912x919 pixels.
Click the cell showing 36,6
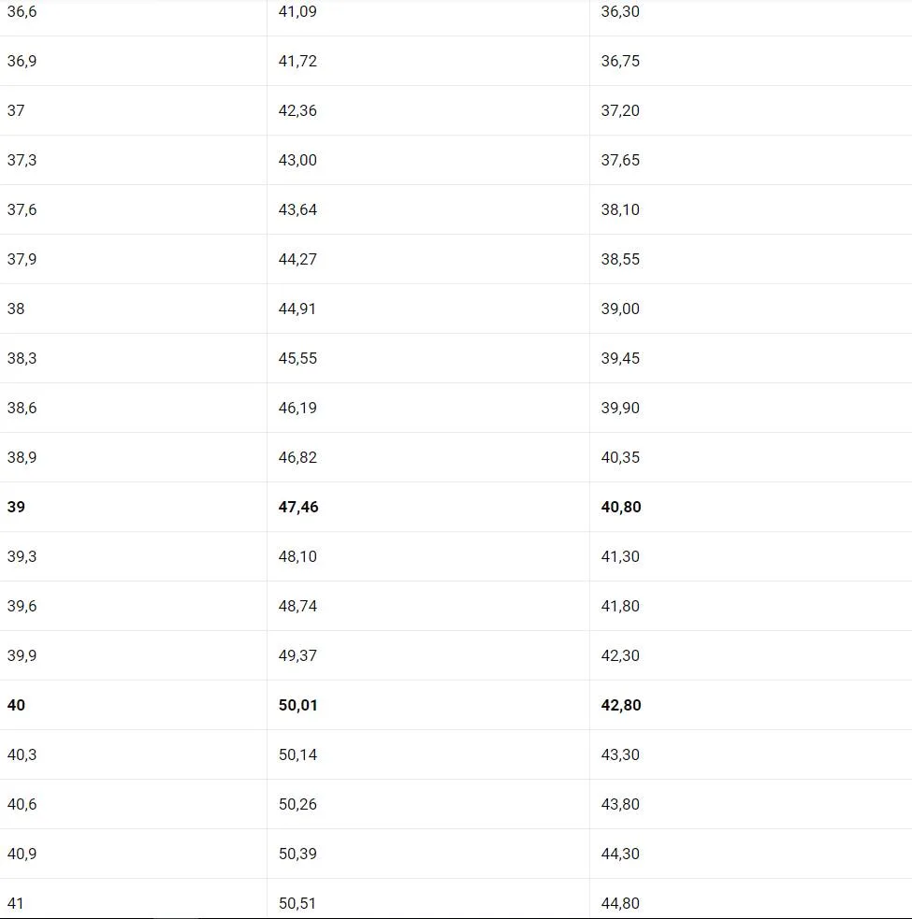(x=22, y=11)
